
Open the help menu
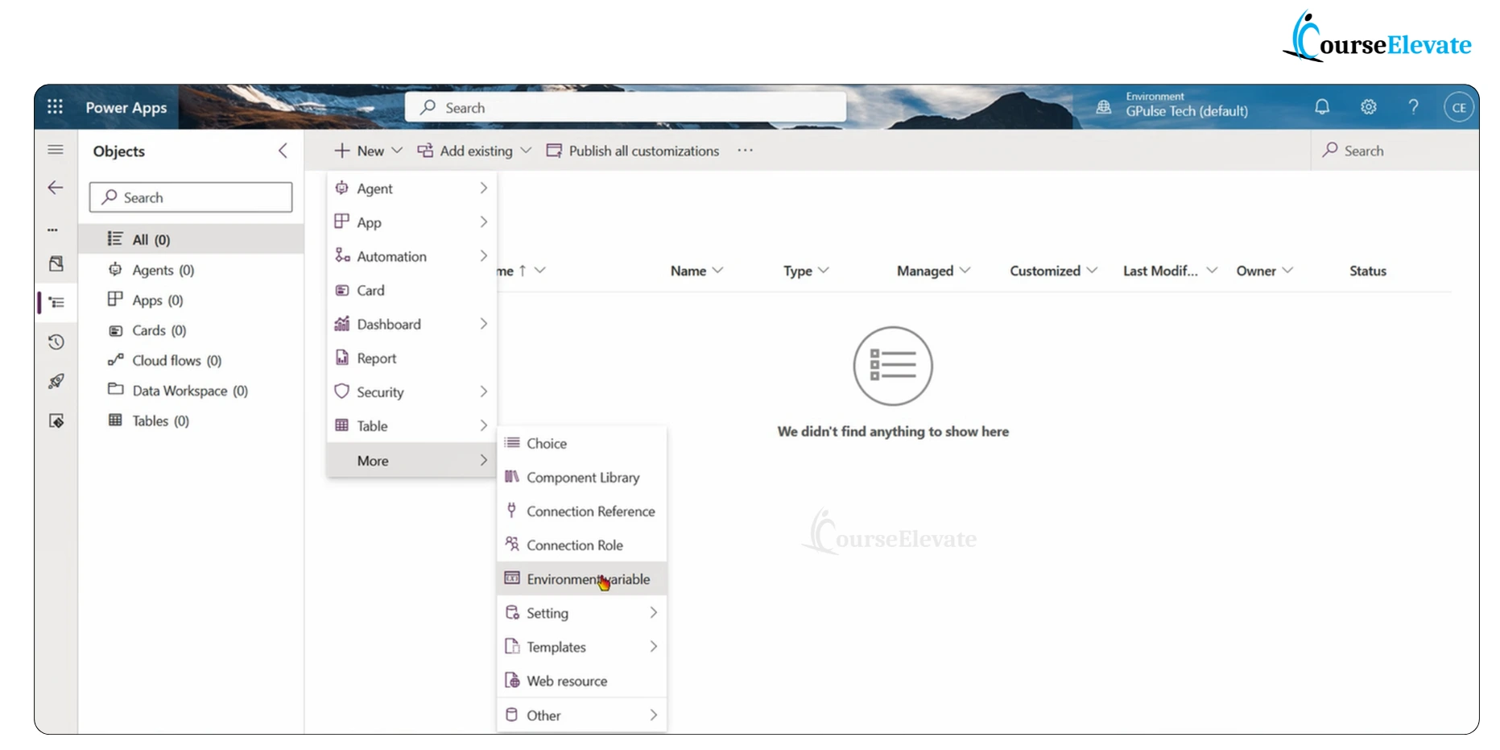click(x=1413, y=106)
